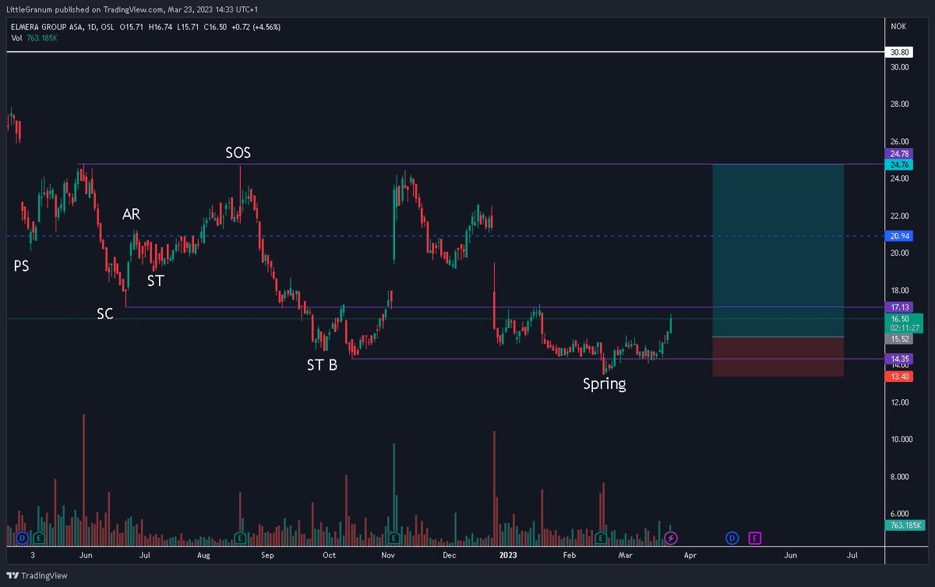
Task: Open the late February earnings marker
Action: click(x=601, y=537)
